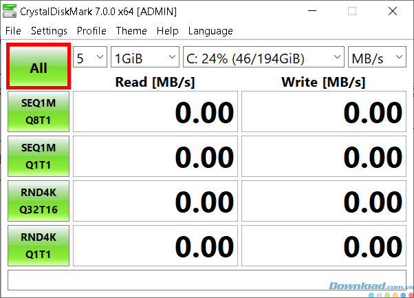Open the Language menu
The image size is (414, 298).
pos(210,31)
